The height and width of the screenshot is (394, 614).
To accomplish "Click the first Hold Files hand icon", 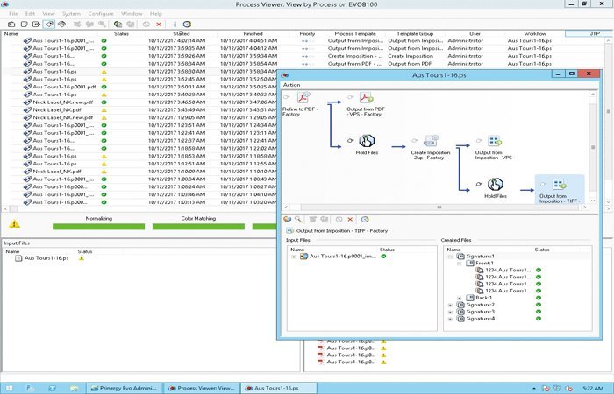I will click(x=367, y=141).
